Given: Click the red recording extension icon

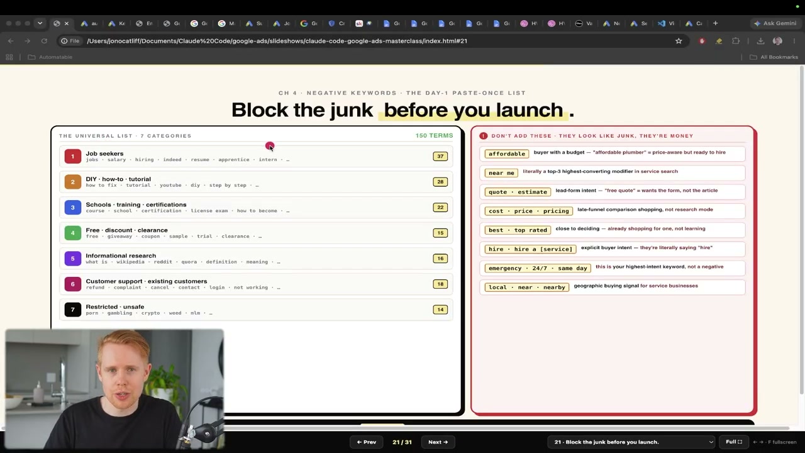Looking at the screenshot, I should (702, 41).
